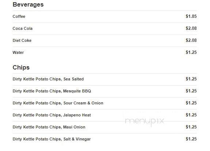Click the Mesquite BBQ chips price
Image resolution: width=210 pixels, height=151 pixels.
pyautogui.click(x=191, y=91)
